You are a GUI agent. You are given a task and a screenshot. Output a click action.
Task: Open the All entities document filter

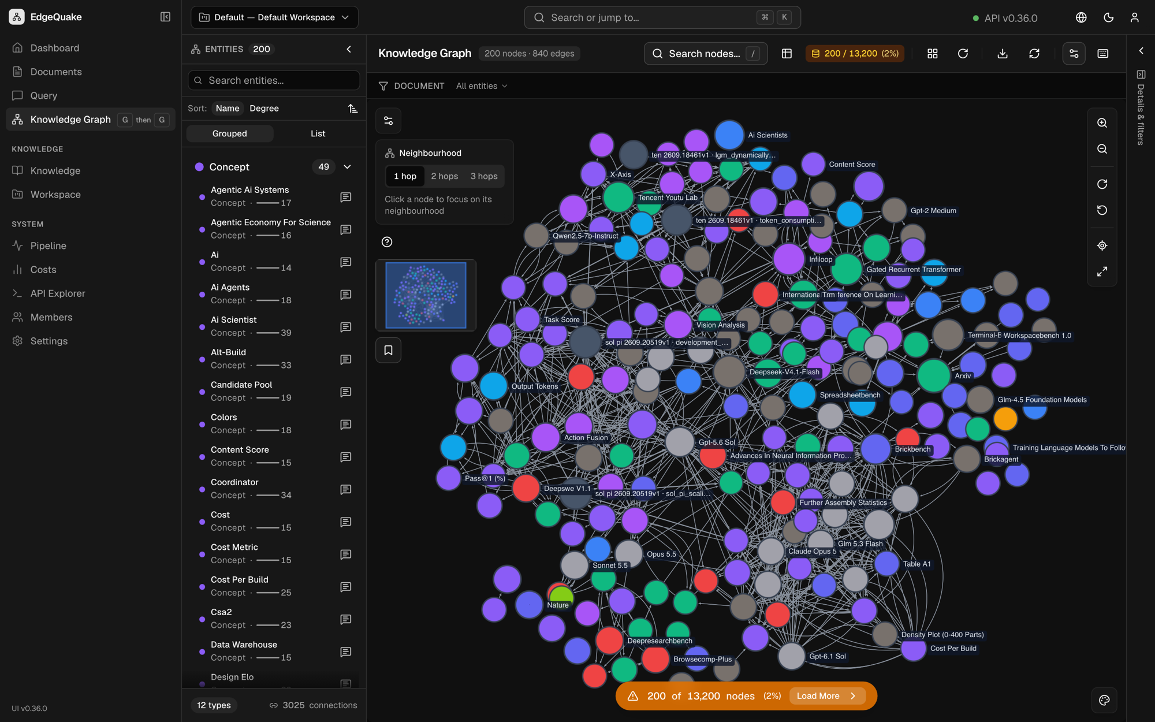tap(482, 86)
